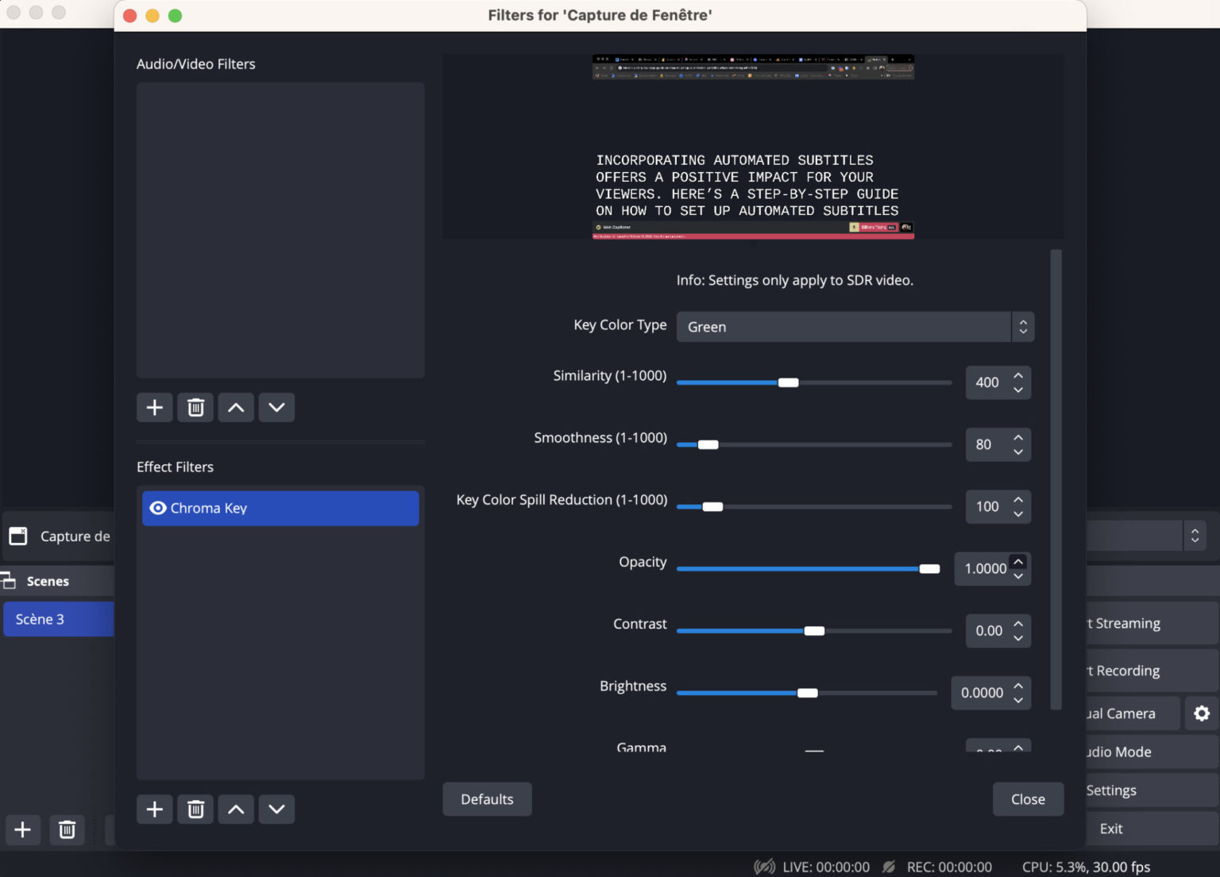Add a new scene
Screen dimensions: 1220x877
click(x=23, y=829)
